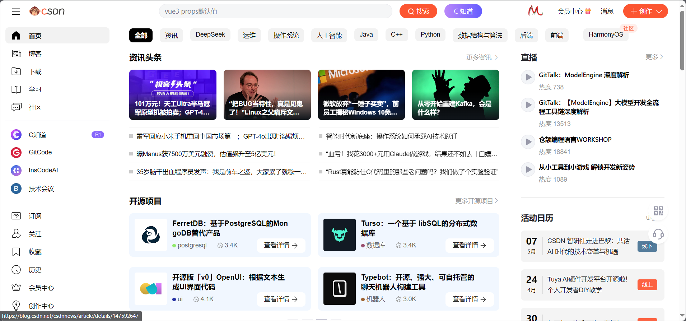Click the FerretDB project logo
The height and width of the screenshot is (321, 686).
[x=151, y=235]
